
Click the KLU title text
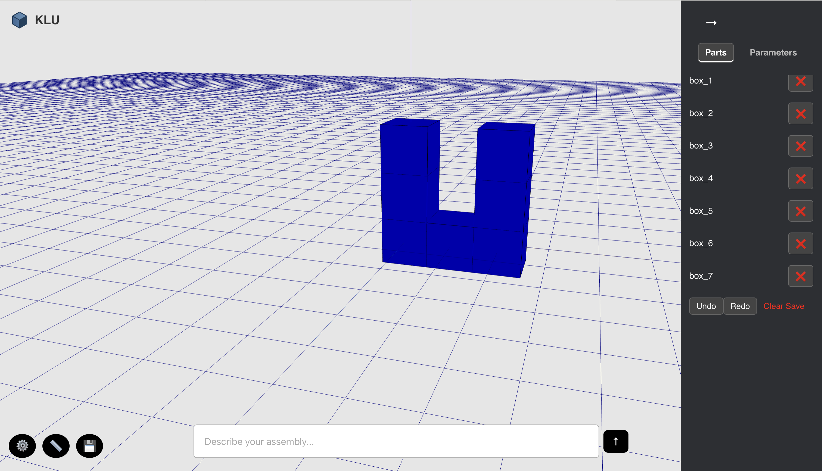pos(47,20)
